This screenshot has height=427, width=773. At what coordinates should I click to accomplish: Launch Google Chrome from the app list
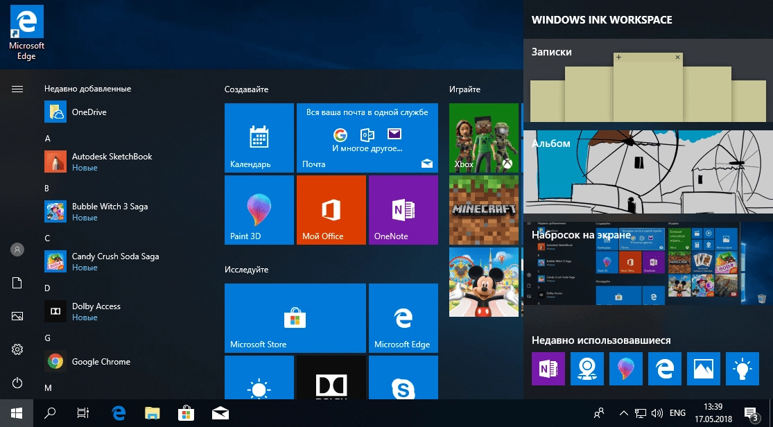click(123, 361)
